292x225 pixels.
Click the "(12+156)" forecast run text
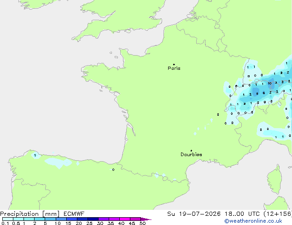coord(278,214)
